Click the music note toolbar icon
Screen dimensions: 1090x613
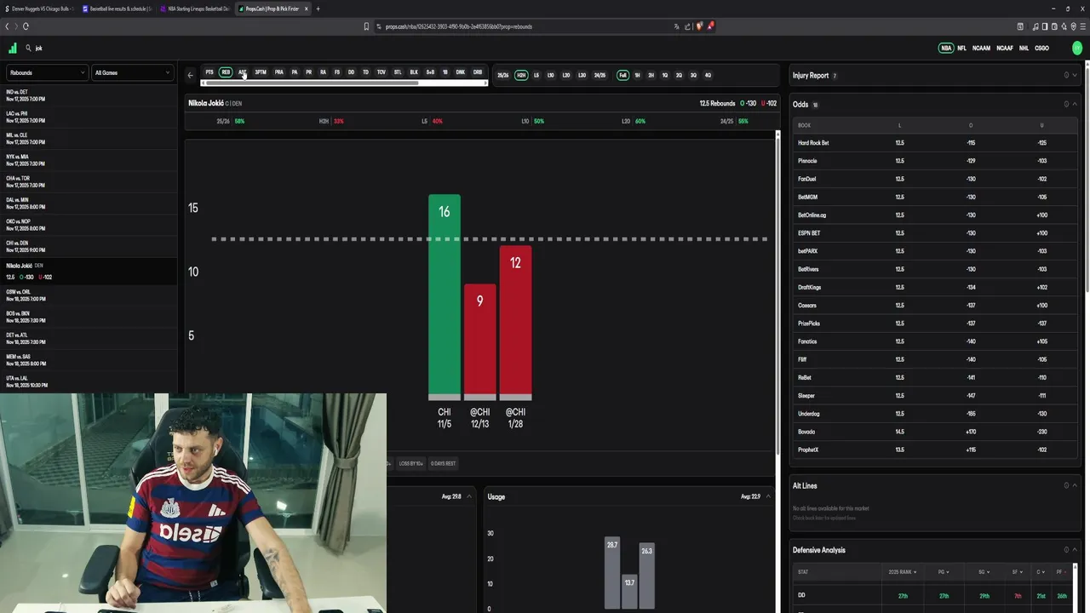pyautogui.click(x=1035, y=26)
